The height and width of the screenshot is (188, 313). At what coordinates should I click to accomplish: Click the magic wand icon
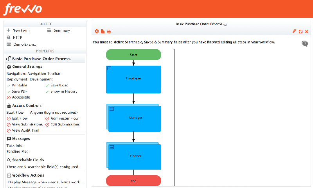tap(294, 31)
